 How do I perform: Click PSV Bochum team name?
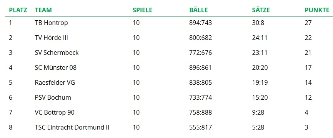[53, 98]
